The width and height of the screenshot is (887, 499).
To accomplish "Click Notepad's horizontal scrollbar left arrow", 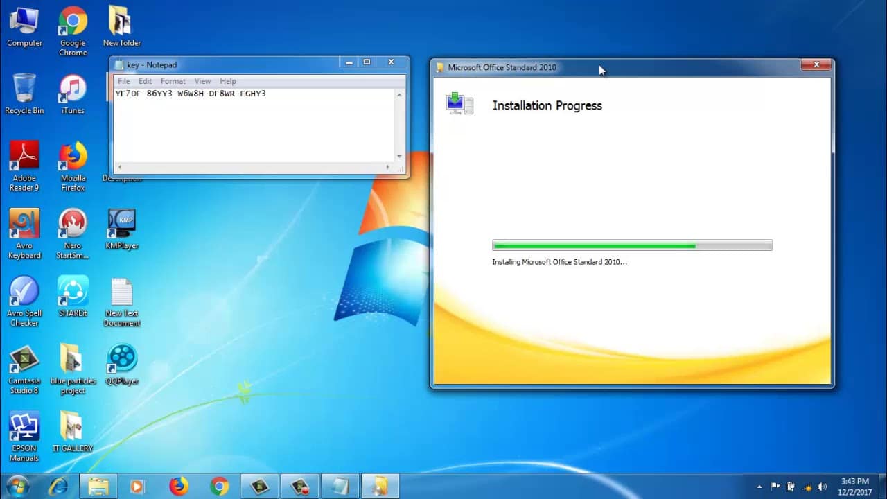I will click(x=119, y=167).
